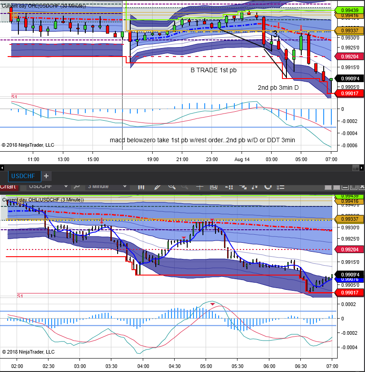Click the red 0.99204 price marker in upper chart
Screen dimensions: 365x372
[x=350, y=57]
